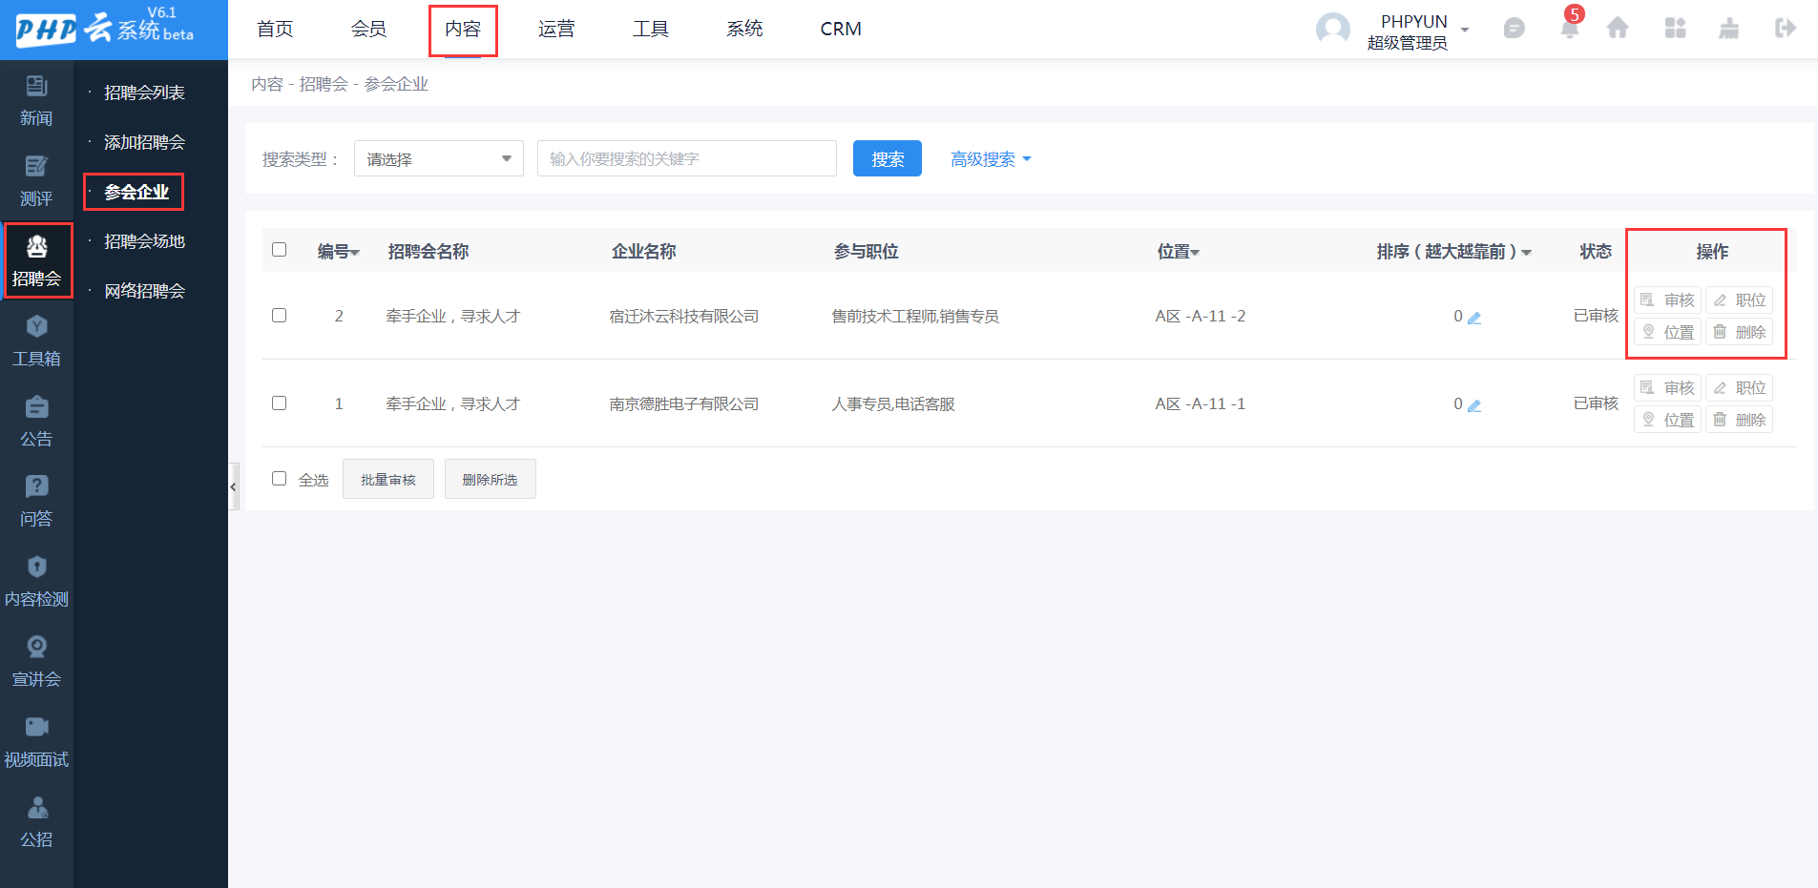Viewport: 1818px width, 888px height.
Task: Sort by 排序（越大越靠前）column header
Action: [x=1453, y=252]
